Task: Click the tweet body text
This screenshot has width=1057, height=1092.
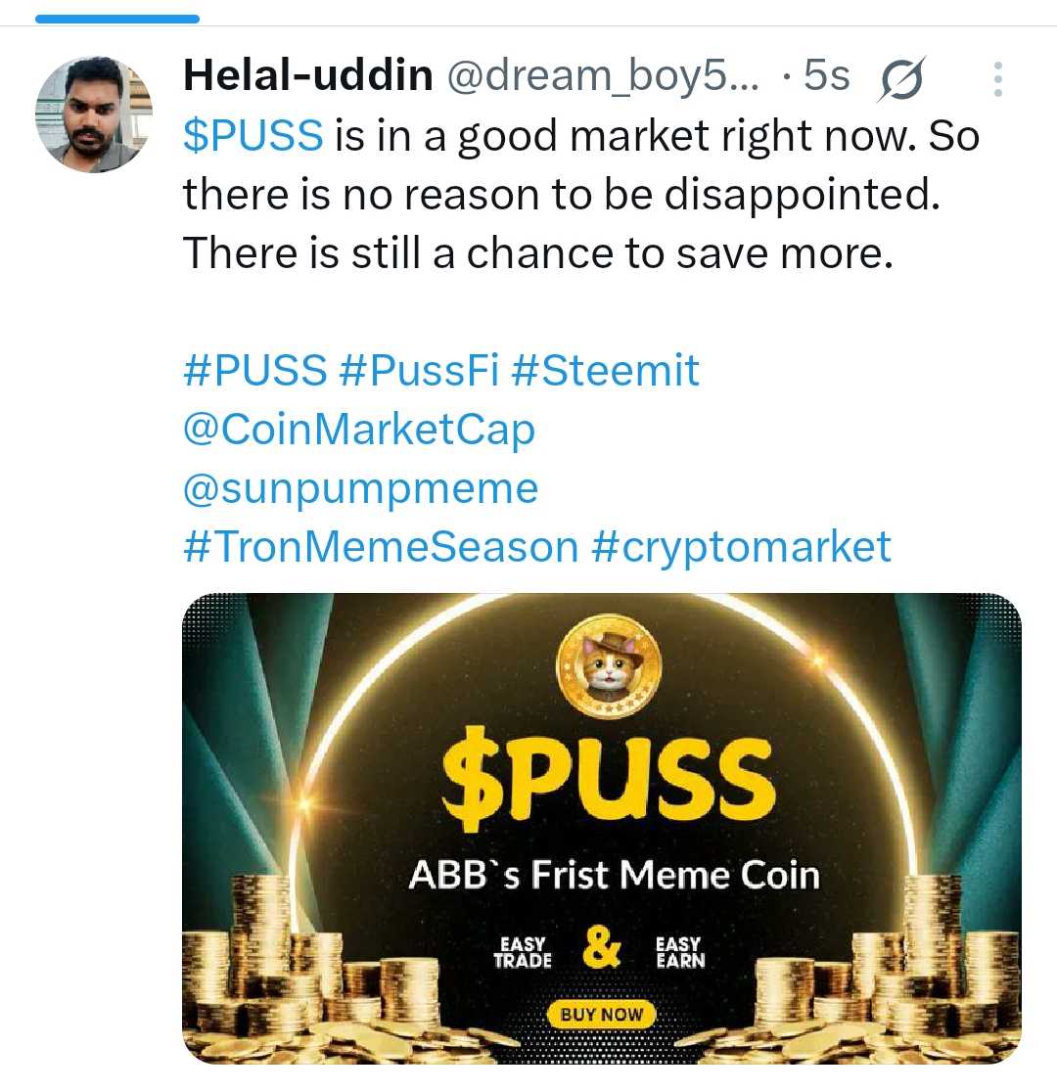Action: tap(581, 194)
